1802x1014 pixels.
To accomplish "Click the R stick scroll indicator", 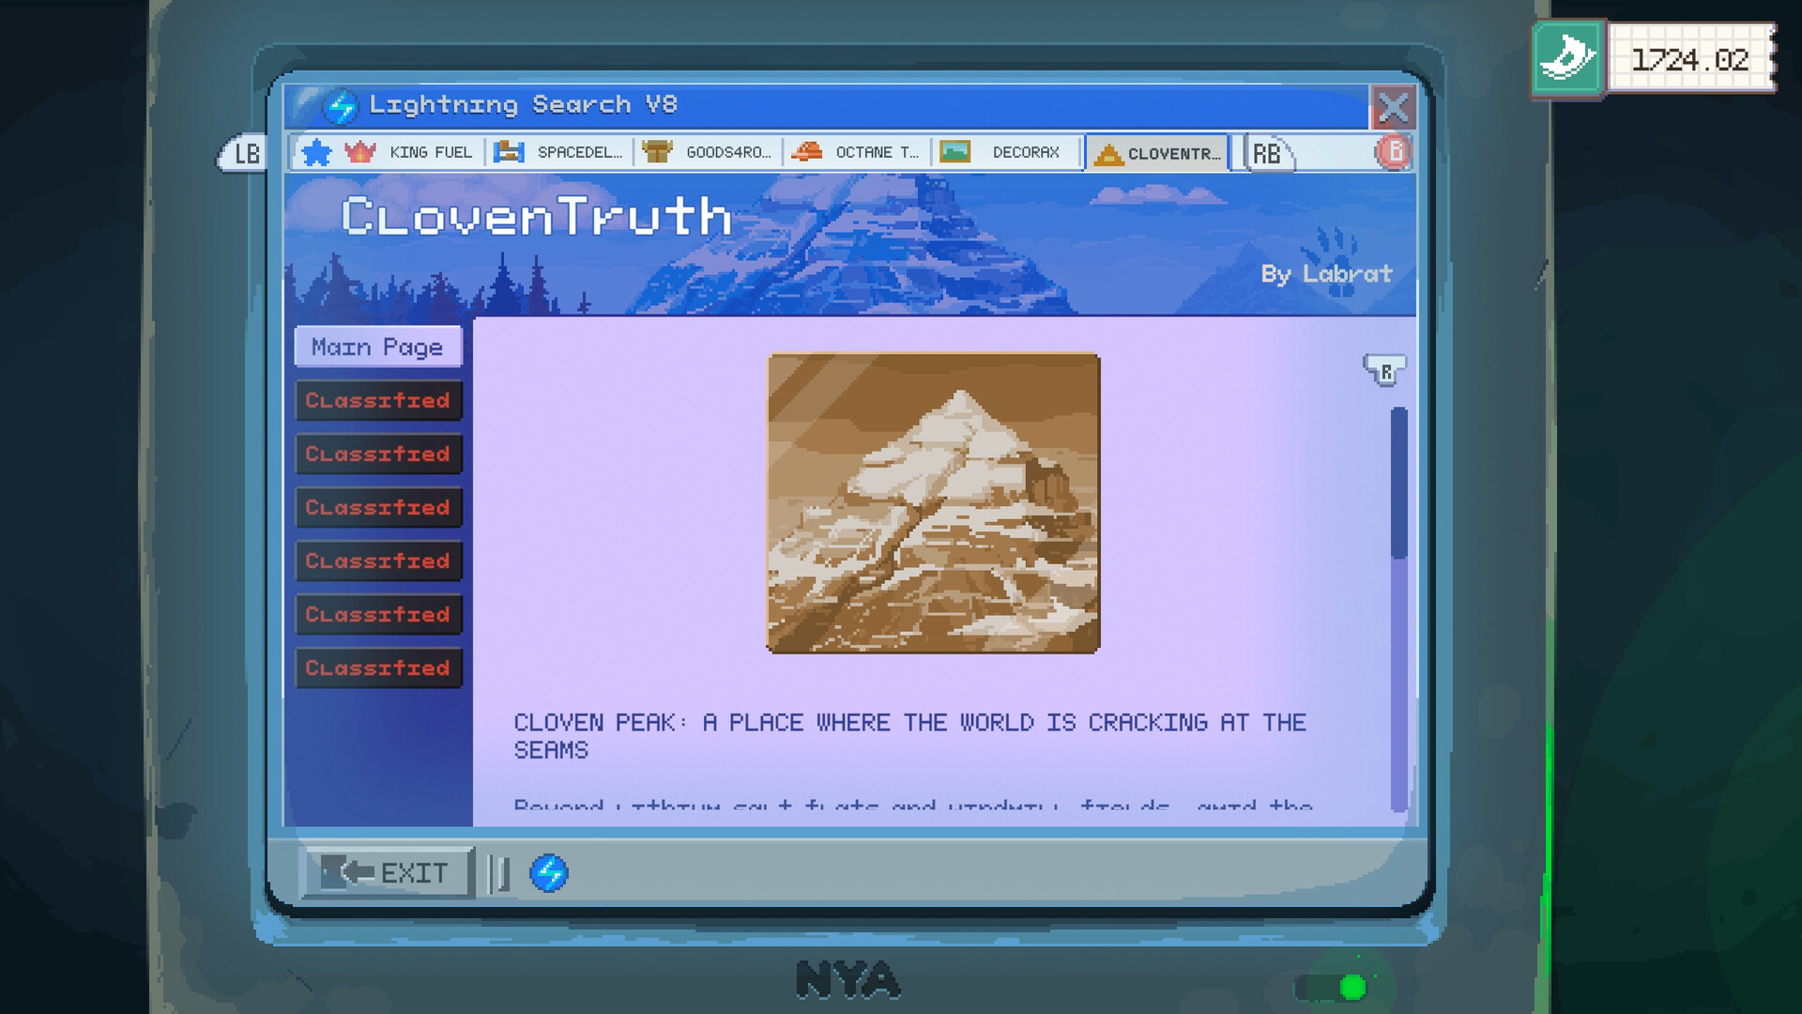I will 1385,370.
